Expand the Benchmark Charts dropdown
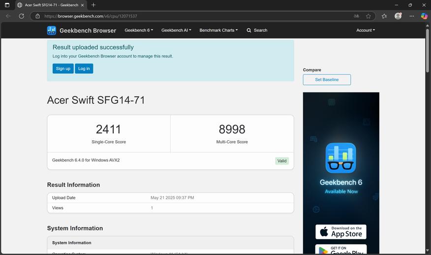The image size is (431, 255). [219, 30]
